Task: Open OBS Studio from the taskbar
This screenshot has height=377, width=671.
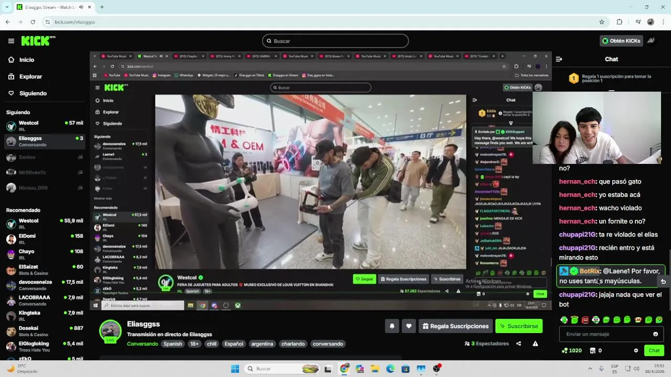Action: [x=437, y=369]
